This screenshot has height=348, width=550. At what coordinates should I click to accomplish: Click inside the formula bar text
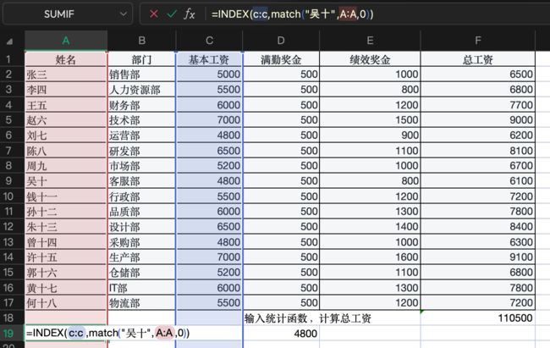[292, 14]
